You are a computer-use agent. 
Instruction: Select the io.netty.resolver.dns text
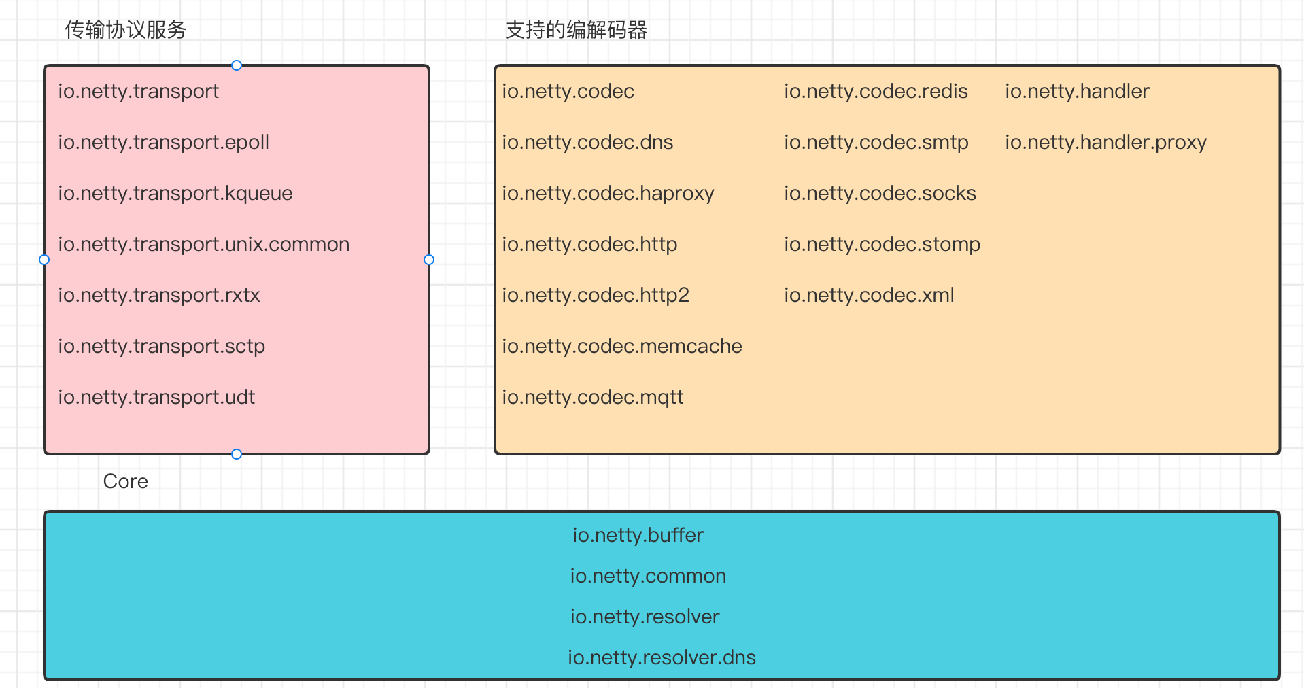click(x=662, y=657)
